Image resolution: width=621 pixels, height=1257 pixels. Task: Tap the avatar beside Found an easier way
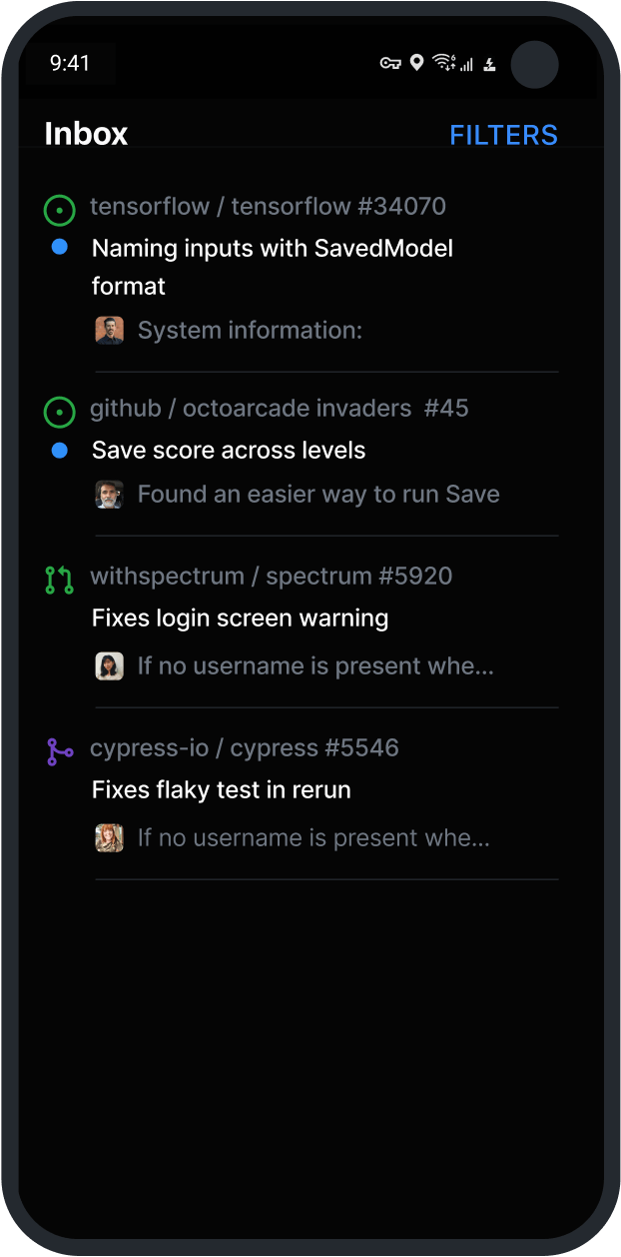[109, 495]
